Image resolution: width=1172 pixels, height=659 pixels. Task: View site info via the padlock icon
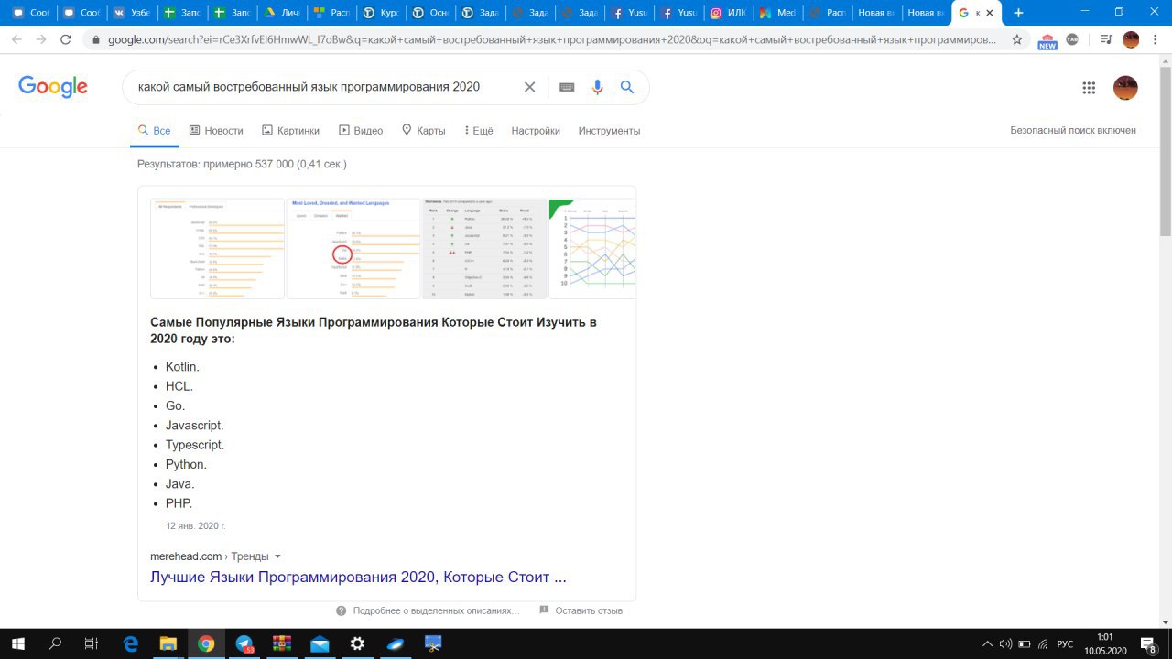point(94,39)
